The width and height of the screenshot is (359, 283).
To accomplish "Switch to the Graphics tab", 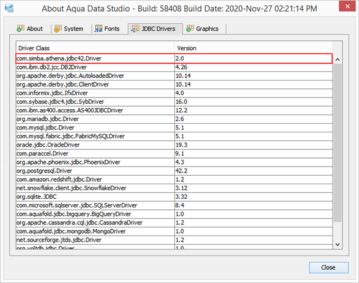I will (202, 29).
